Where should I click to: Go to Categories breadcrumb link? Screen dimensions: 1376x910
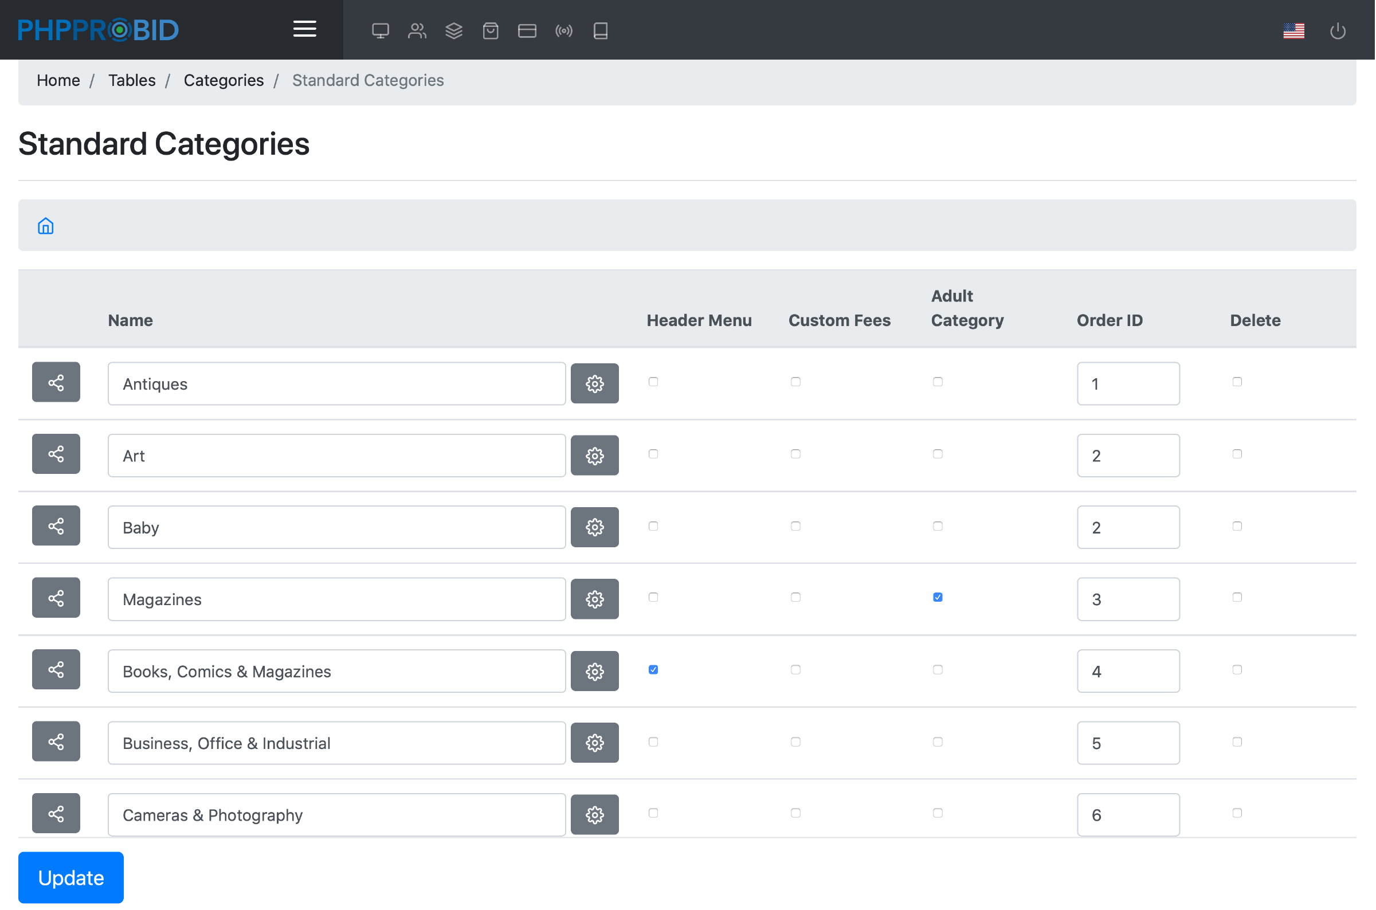pyautogui.click(x=224, y=80)
